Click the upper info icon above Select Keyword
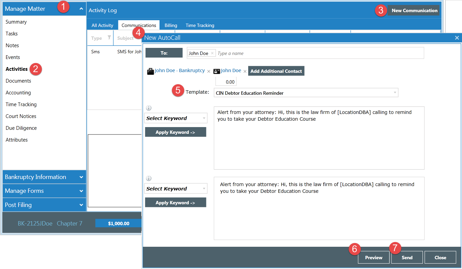The height and width of the screenshot is (269, 462). coord(148,108)
